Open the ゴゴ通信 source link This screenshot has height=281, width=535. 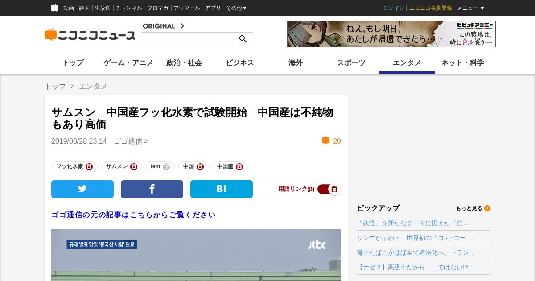[128, 141]
